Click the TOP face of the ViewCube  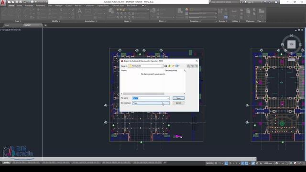291,44
